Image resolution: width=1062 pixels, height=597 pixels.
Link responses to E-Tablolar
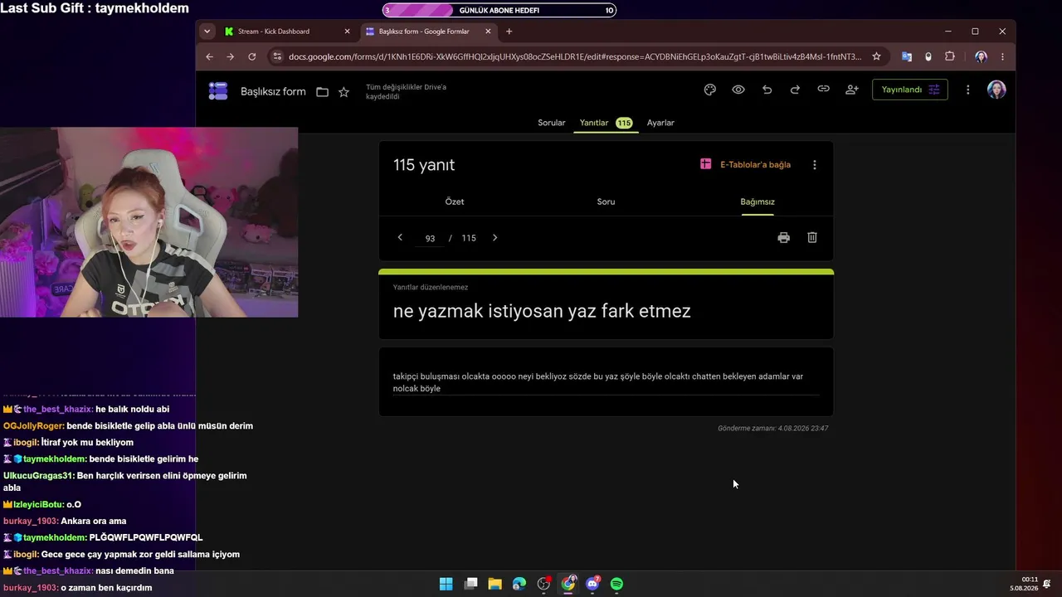(x=746, y=164)
